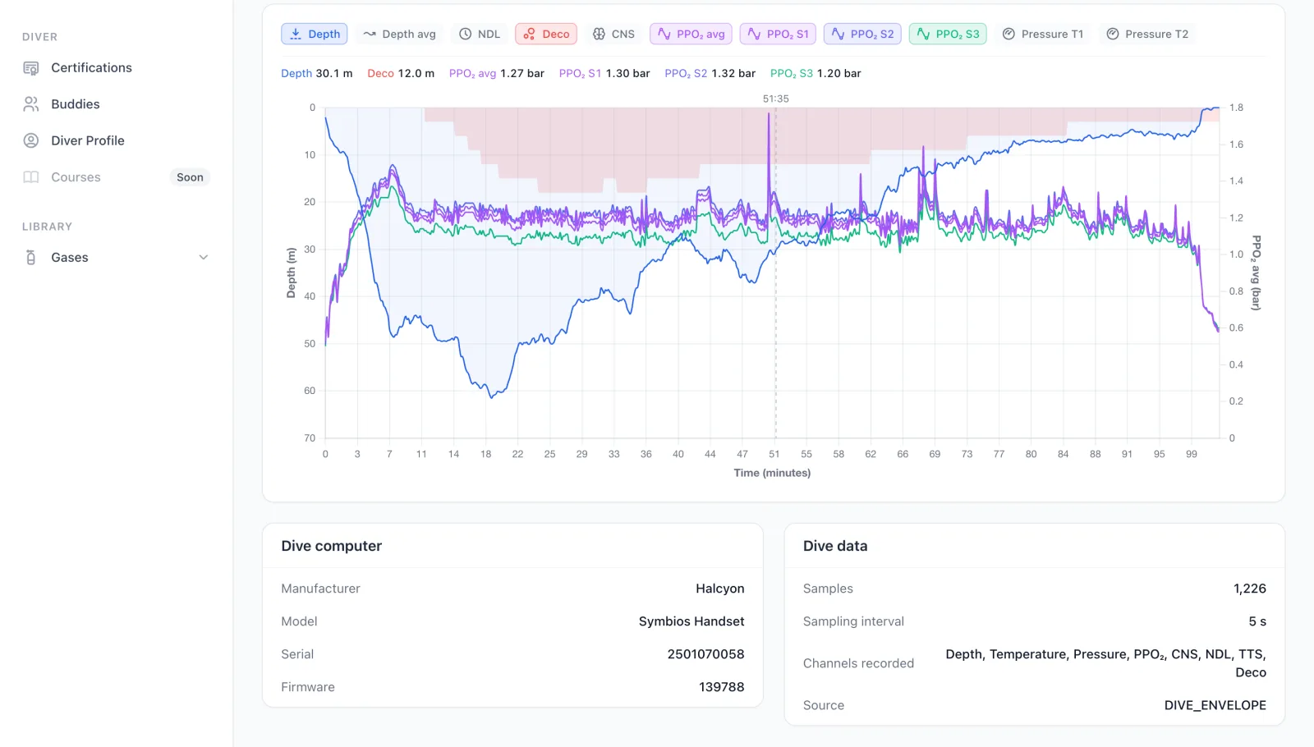Open the Diver Profile page

tap(116, 140)
